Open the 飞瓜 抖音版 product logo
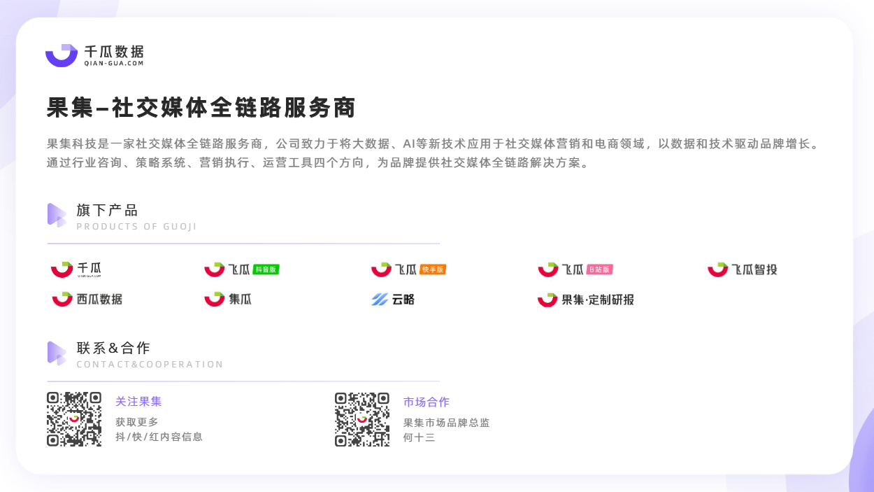The image size is (874, 492). 241,269
